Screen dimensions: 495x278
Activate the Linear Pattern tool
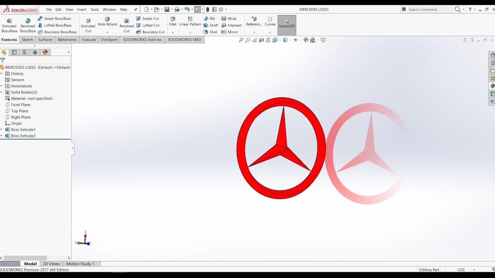pos(190,22)
